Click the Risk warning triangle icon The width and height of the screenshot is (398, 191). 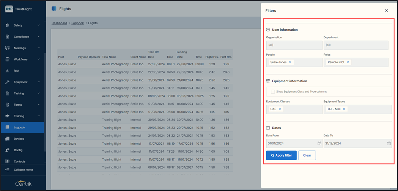[x=7, y=71]
